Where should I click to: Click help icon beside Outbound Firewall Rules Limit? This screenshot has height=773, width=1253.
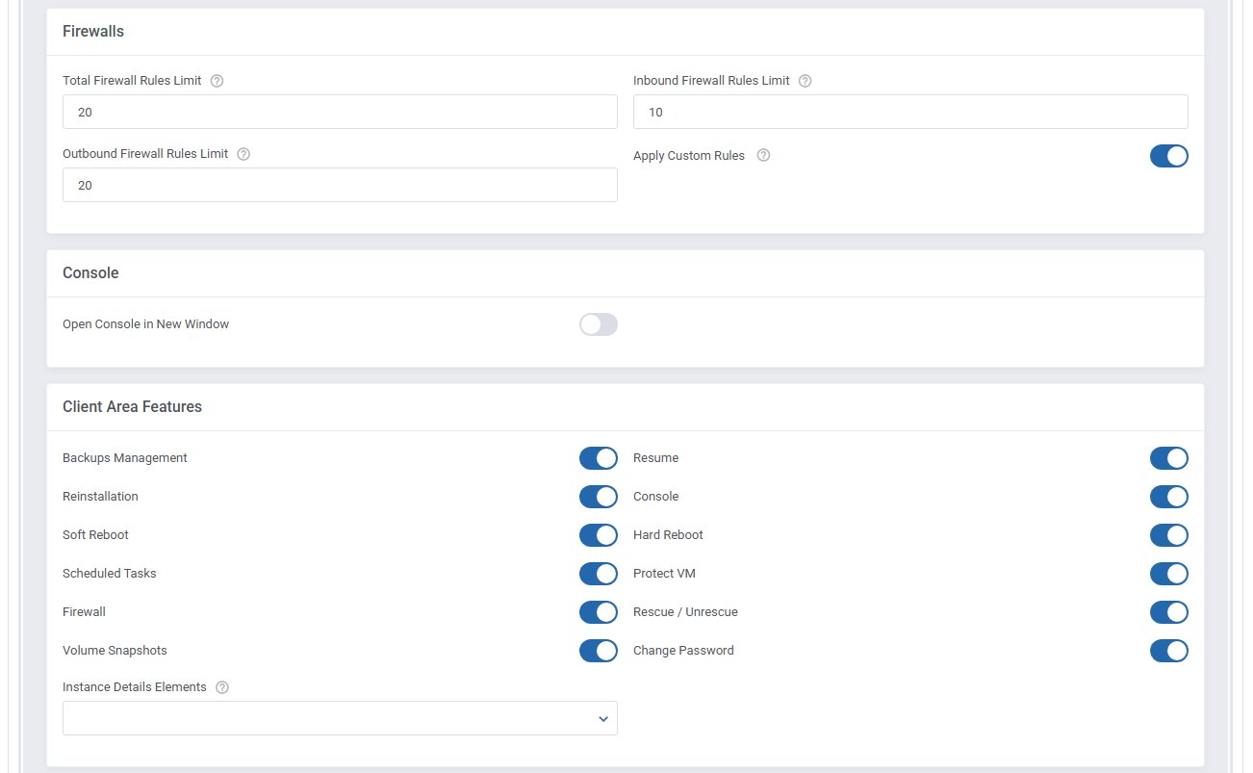point(243,154)
